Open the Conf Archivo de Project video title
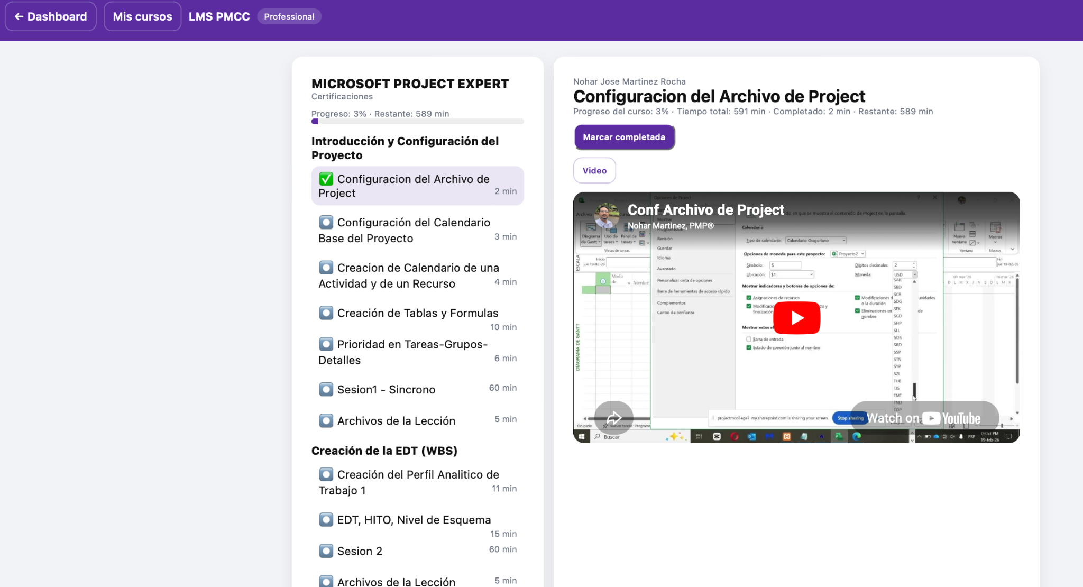This screenshot has width=1083, height=587. point(706,210)
